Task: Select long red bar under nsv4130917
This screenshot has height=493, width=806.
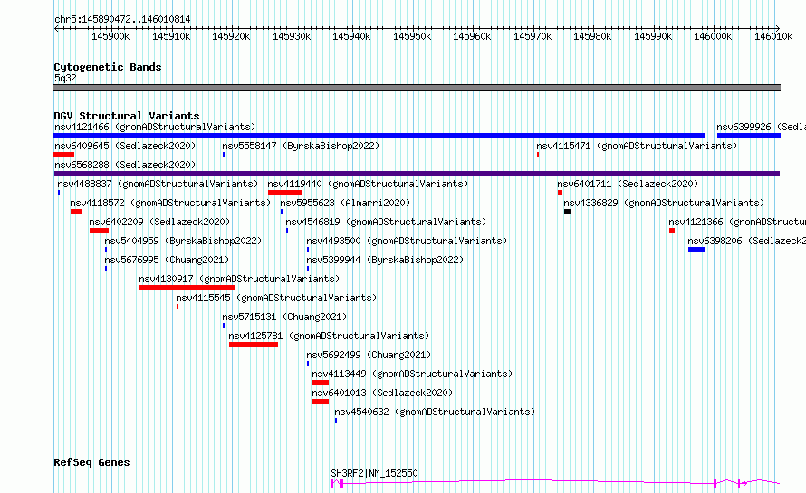Action: [187, 288]
